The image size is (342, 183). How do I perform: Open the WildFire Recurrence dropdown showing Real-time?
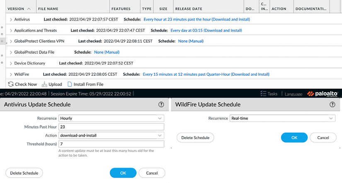[x=282, y=118]
